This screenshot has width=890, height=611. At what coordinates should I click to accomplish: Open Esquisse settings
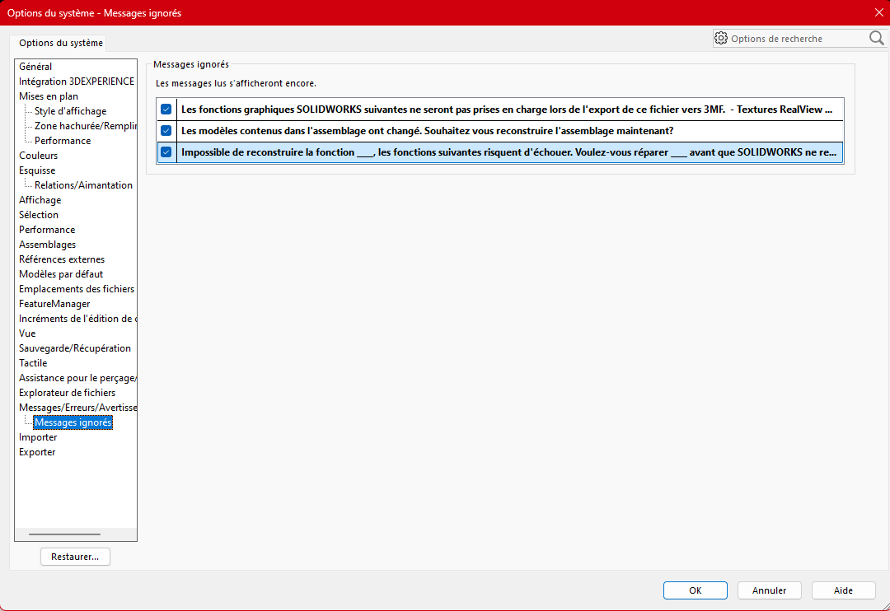click(x=37, y=170)
